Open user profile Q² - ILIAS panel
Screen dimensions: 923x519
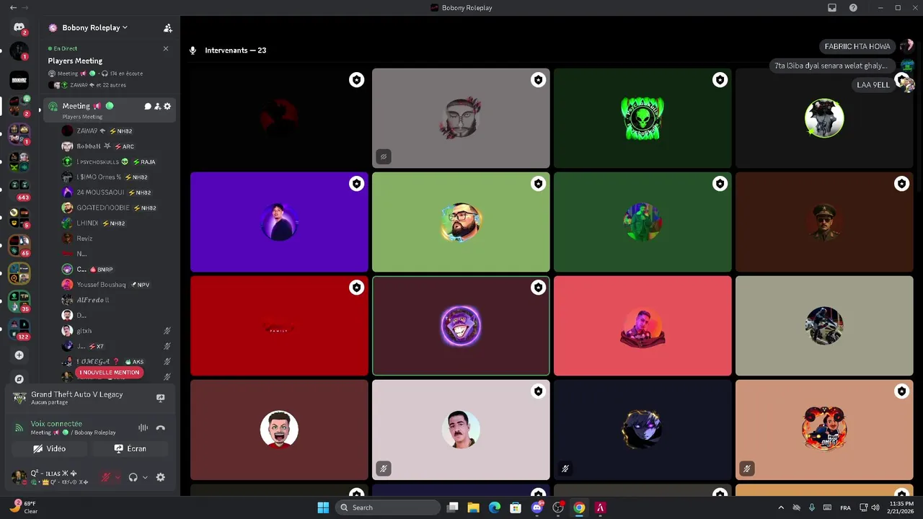(x=50, y=477)
